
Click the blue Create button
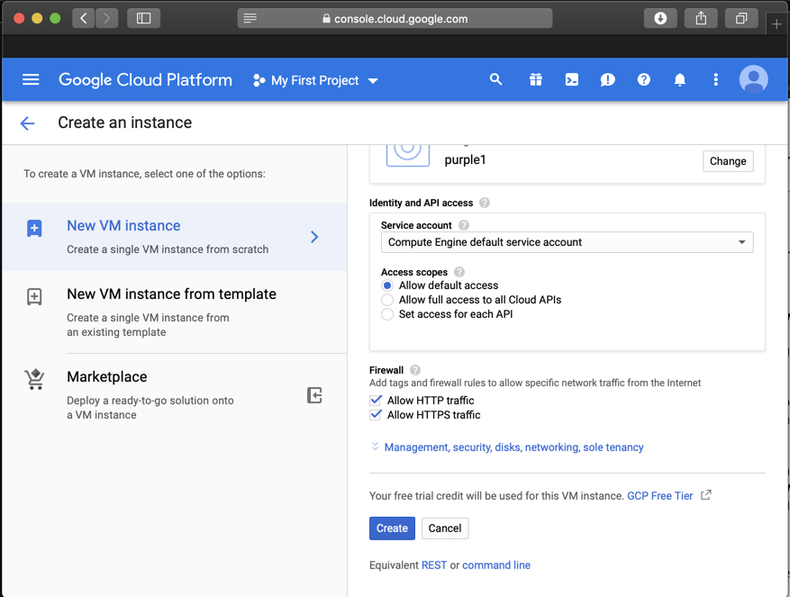click(x=392, y=529)
